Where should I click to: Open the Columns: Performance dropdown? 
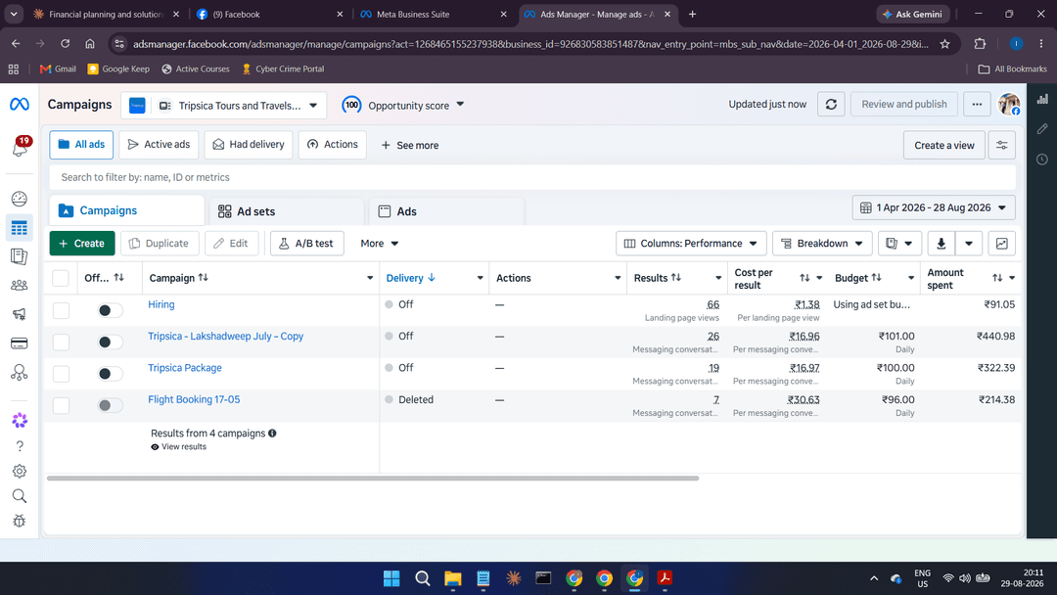pyautogui.click(x=691, y=244)
